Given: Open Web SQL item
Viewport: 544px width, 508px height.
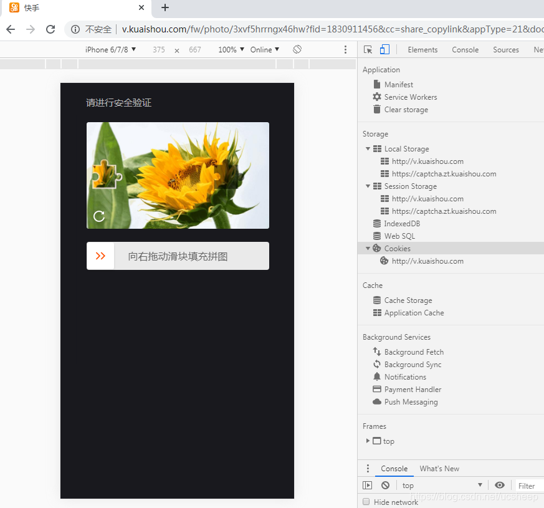Looking at the screenshot, I should pyautogui.click(x=399, y=236).
